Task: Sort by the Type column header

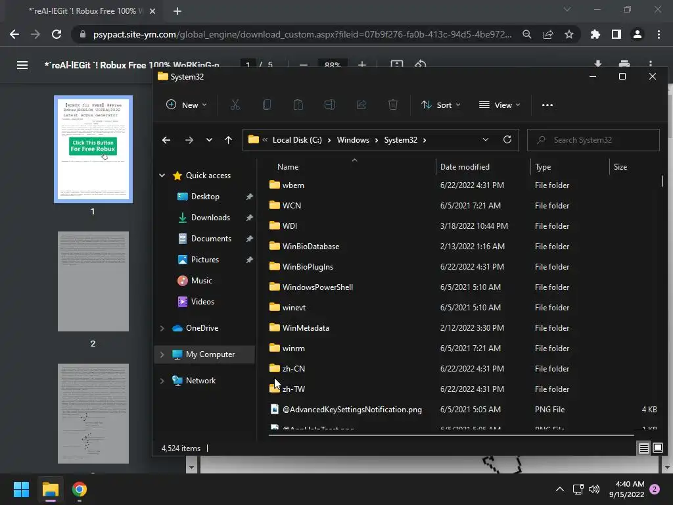Action: pos(542,166)
